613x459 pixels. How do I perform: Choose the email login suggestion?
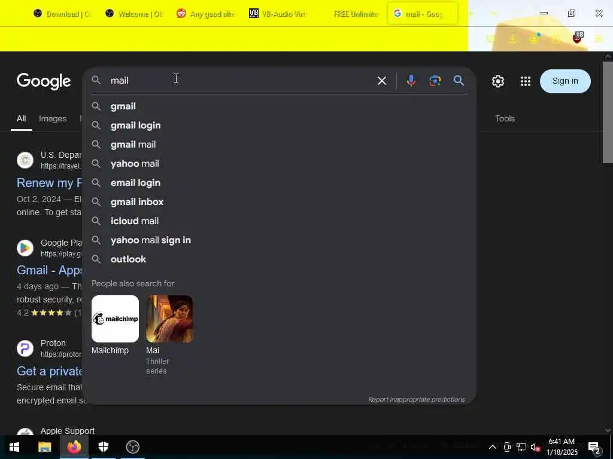(279, 183)
